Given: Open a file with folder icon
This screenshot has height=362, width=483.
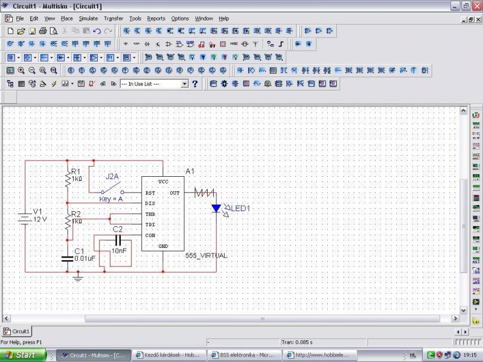Looking at the screenshot, I should pos(21,31).
